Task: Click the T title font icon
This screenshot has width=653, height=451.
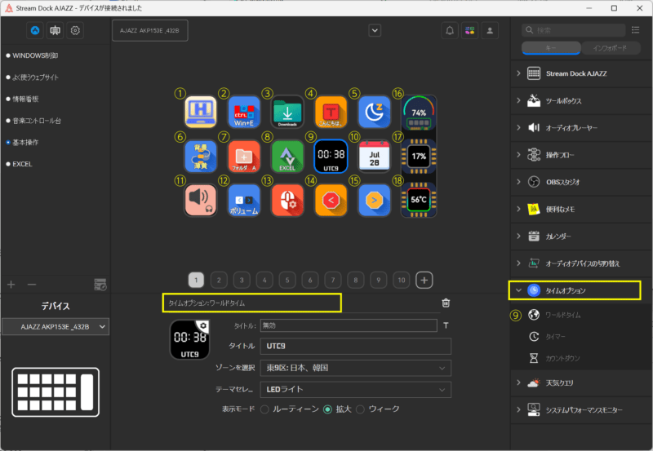Action: 446,325
